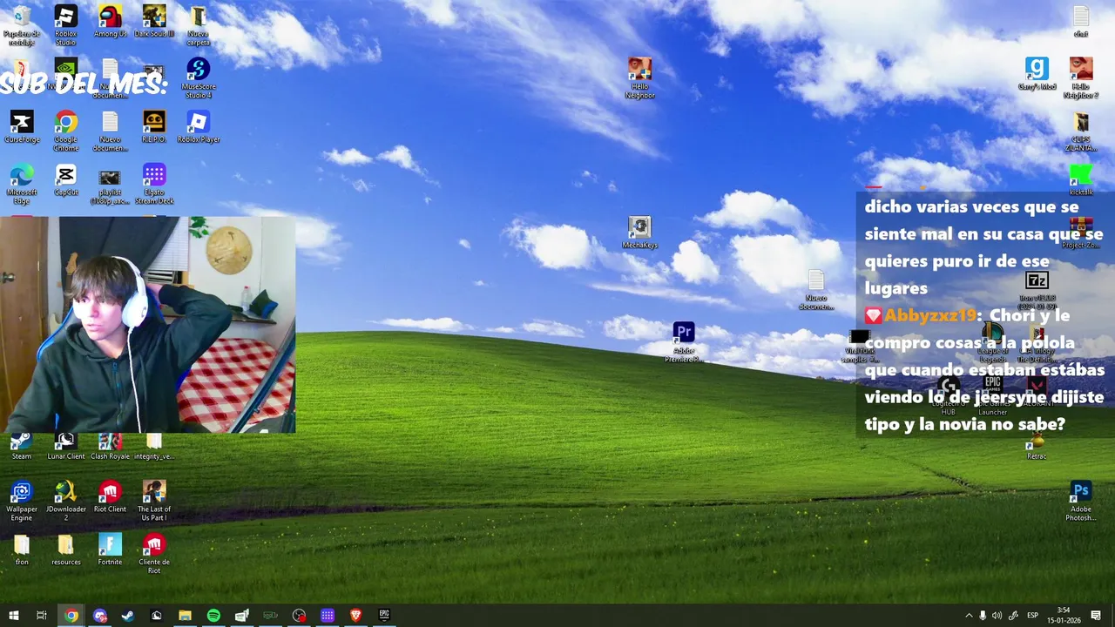The image size is (1115, 627).
Task: Open the Papelera de reciclaje desktop icon
Action: (22, 25)
